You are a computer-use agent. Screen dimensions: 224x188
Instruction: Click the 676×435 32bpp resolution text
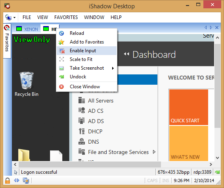[173, 172]
